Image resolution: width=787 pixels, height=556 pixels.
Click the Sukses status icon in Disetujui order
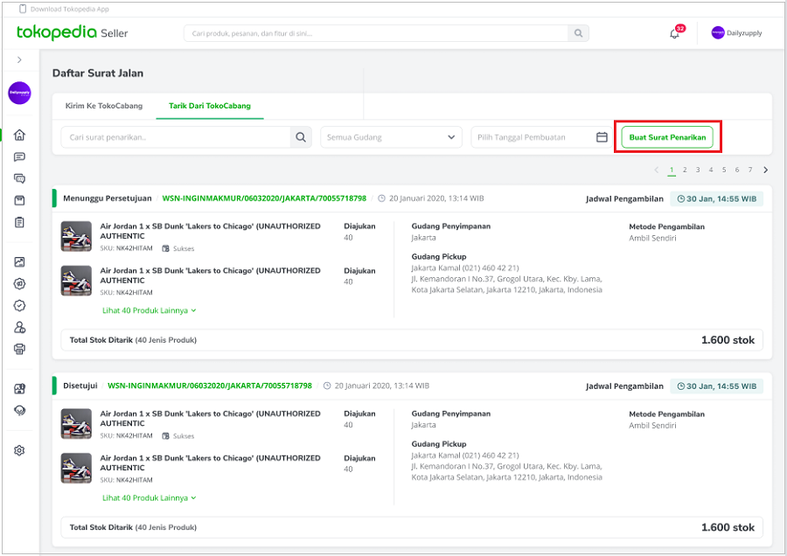click(165, 436)
